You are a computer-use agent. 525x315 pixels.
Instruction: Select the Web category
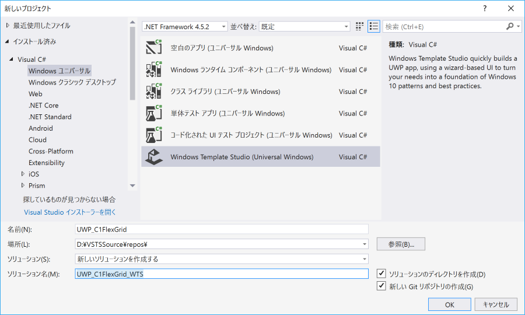coord(36,94)
